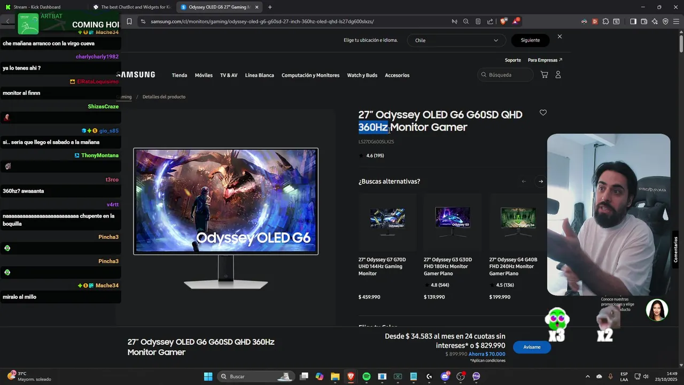Screen dimensions: 684x385
Task: Click next arrow in alternatives carousel
Action: click(541, 181)
